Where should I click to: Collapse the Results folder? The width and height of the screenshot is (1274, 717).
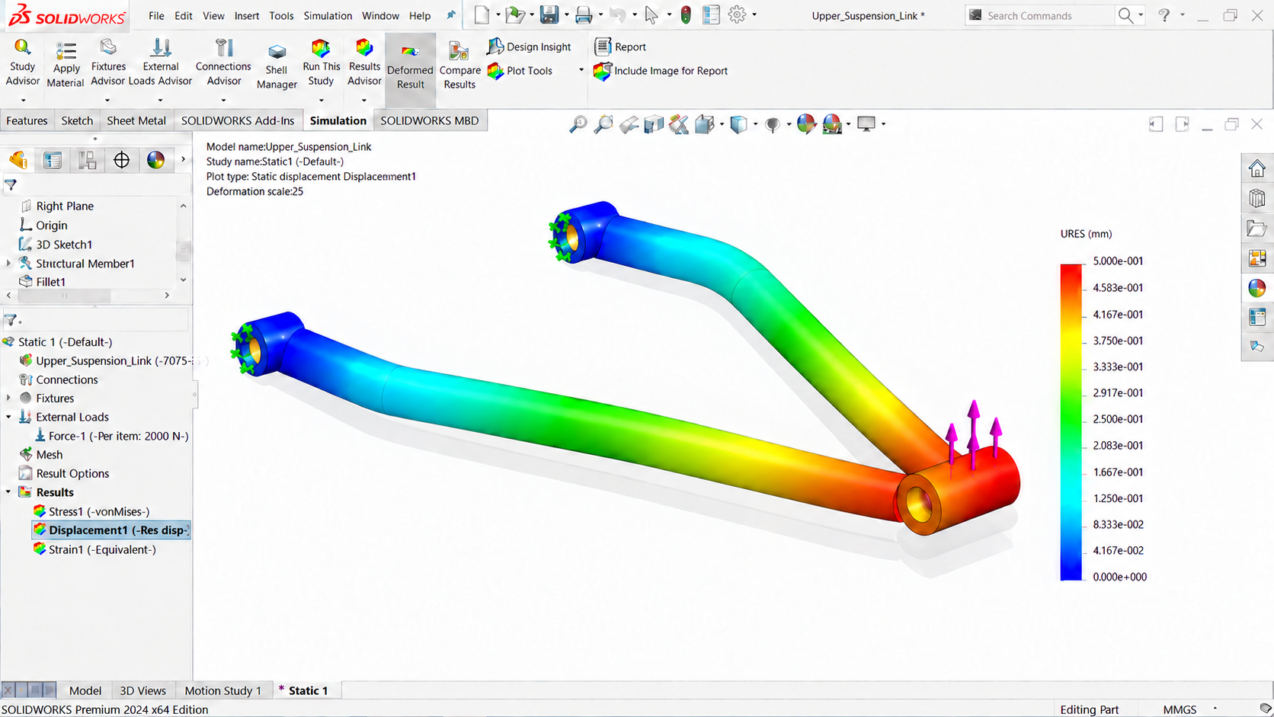point(9,492)
